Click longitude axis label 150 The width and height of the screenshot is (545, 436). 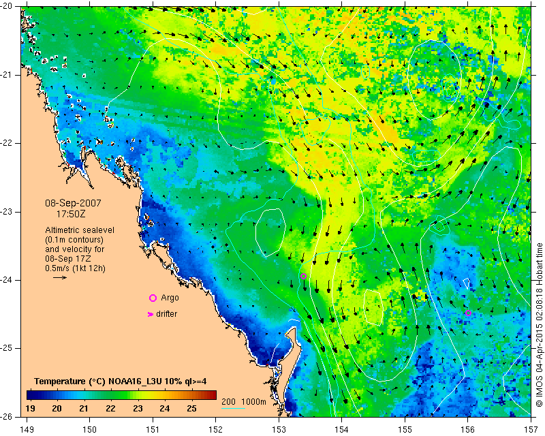click(x=89, y=430)
